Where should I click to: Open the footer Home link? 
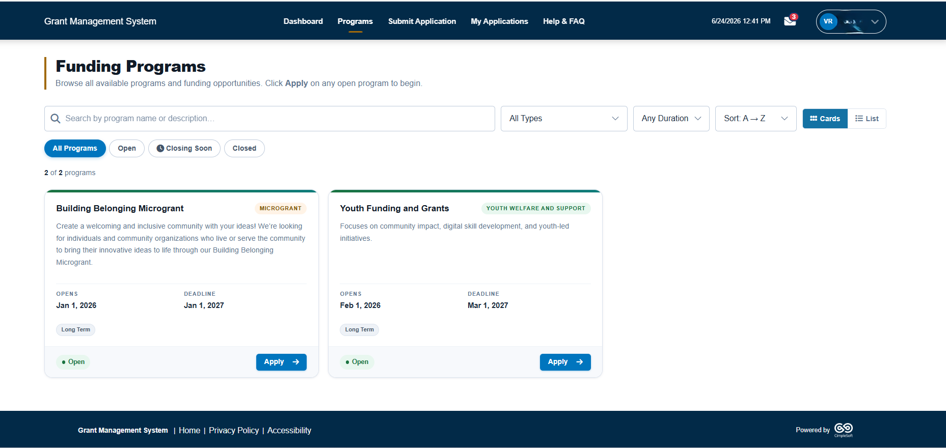[190, 430]
